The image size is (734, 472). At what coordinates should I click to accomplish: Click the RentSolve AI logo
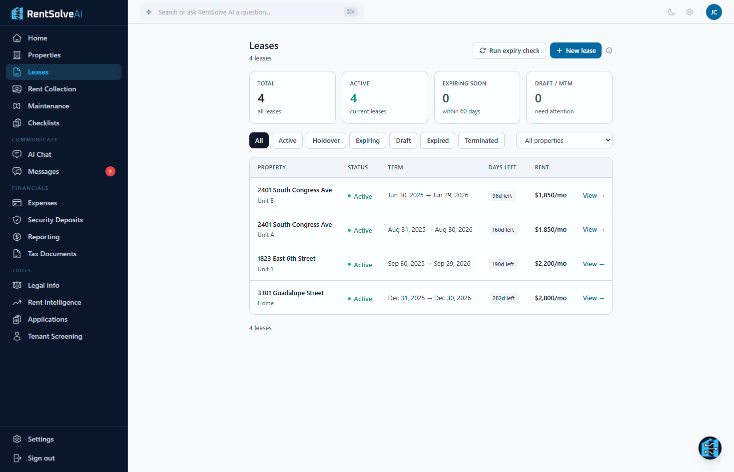point(46,13)
